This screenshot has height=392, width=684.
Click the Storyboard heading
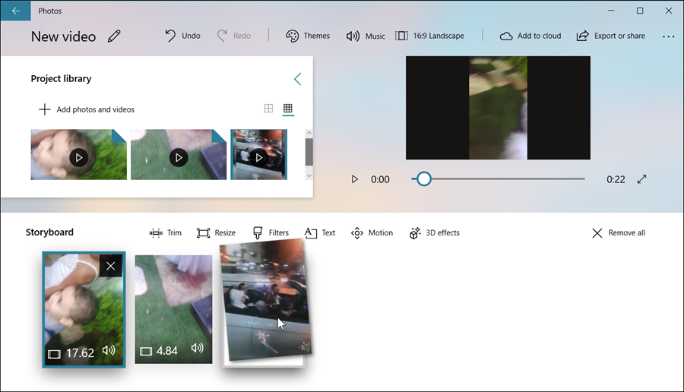pyautogui.click(x=49, y=232)
